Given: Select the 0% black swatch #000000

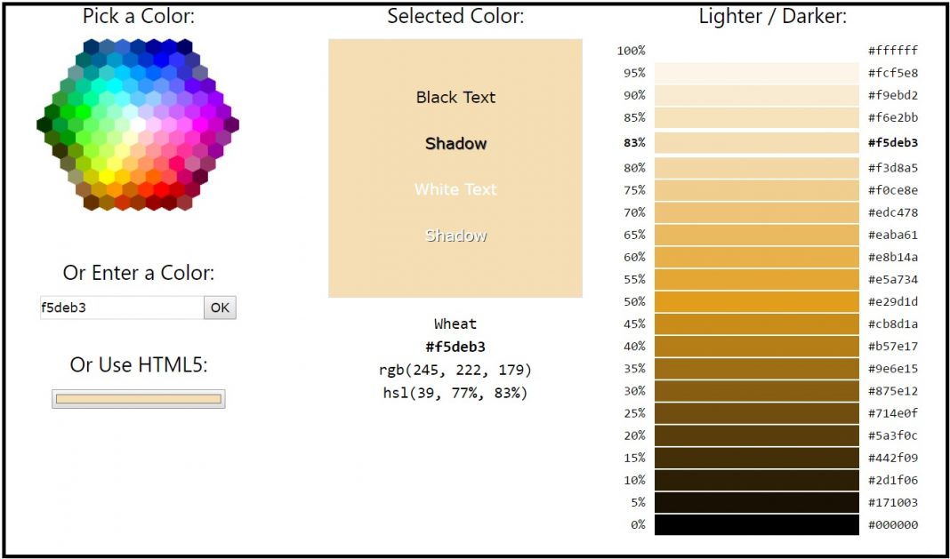Looking at the screenshot, I should pos(756,524).
